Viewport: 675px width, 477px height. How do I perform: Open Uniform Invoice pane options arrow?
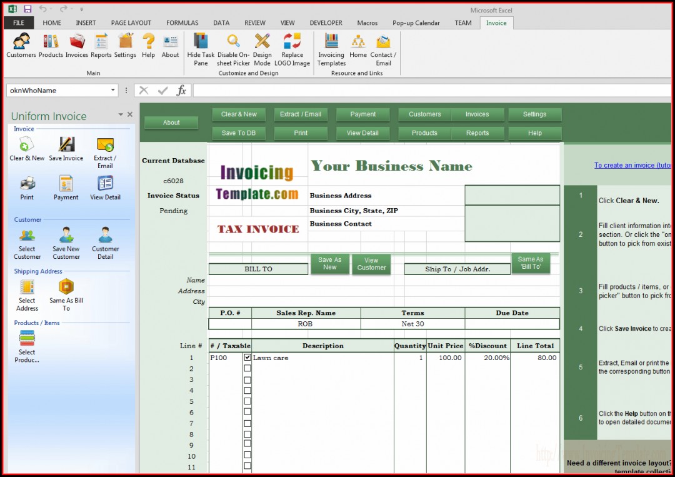(121, 115)
